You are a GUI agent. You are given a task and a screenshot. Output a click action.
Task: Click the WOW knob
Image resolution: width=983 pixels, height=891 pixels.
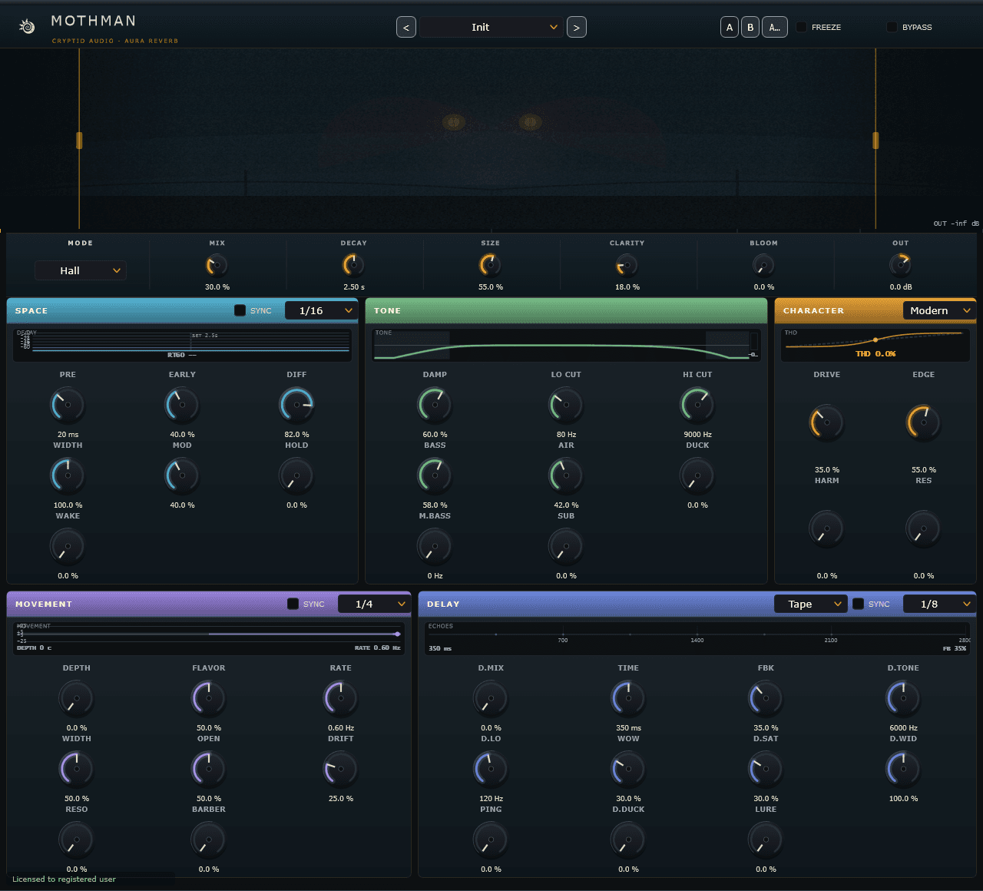[x=628, y=770]
